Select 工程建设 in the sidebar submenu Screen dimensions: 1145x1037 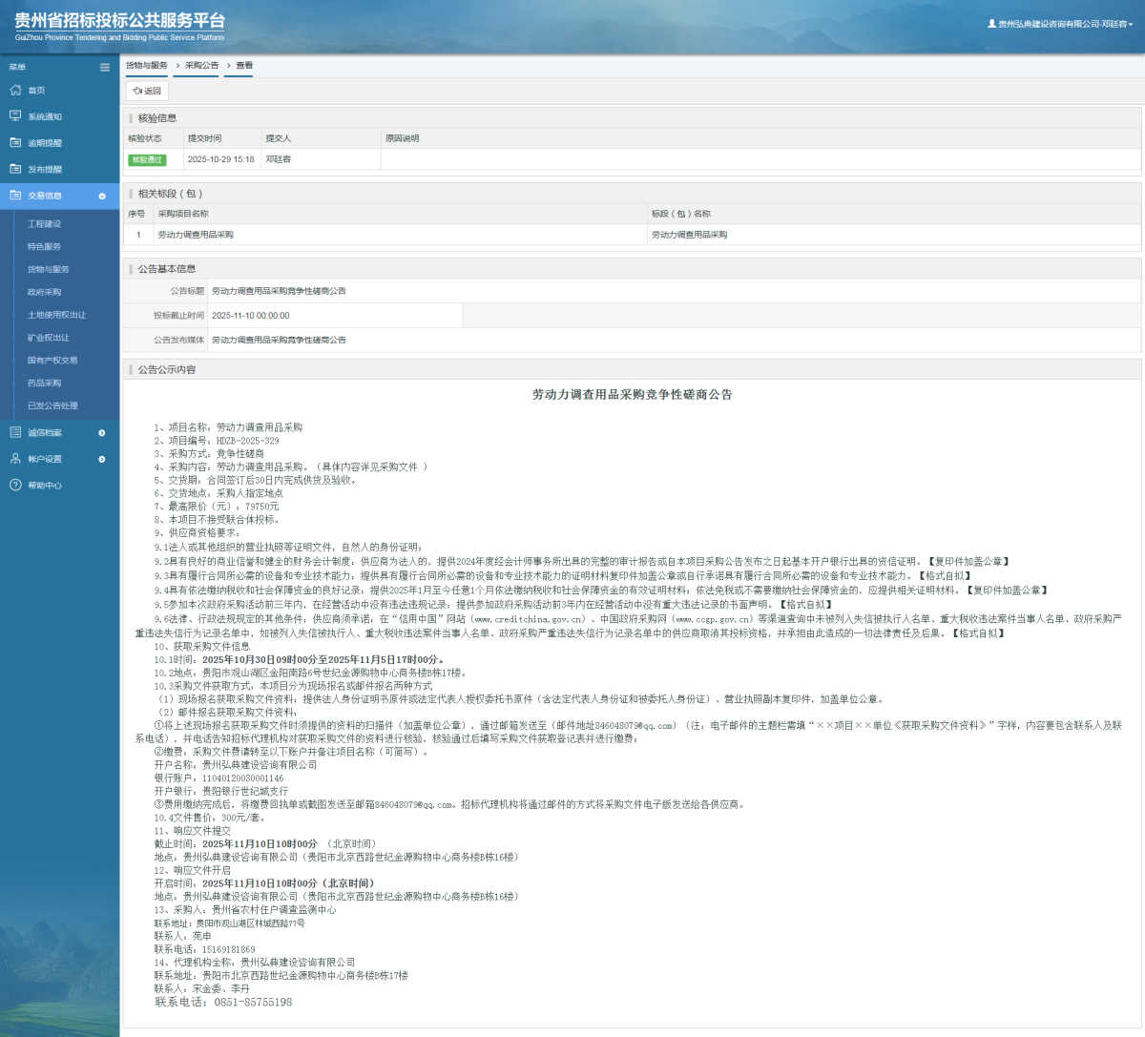click(x=44, y=224)
